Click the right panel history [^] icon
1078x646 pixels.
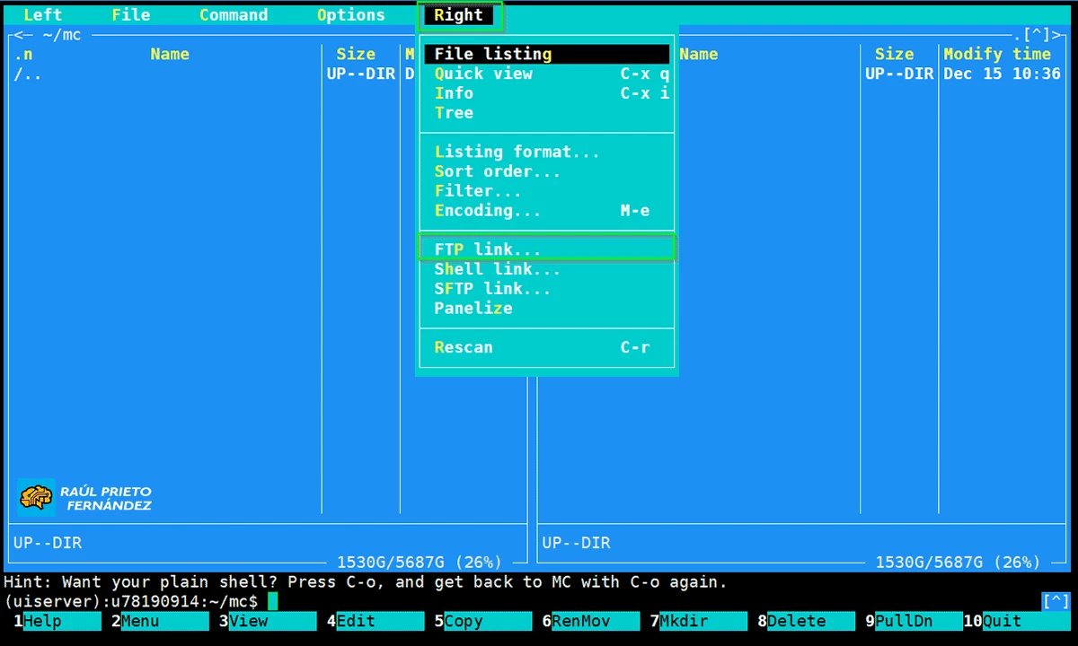1037,35
